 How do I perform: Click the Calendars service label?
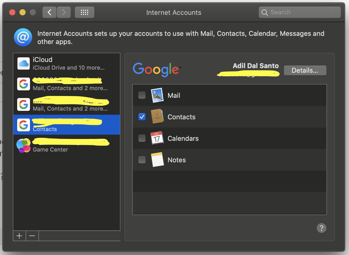pos(183,139)
